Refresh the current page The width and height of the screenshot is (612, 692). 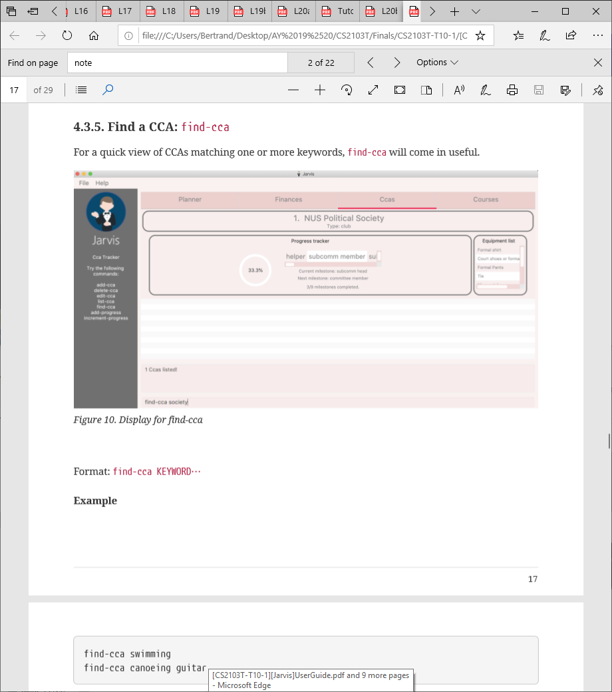[x=67, y=36]
